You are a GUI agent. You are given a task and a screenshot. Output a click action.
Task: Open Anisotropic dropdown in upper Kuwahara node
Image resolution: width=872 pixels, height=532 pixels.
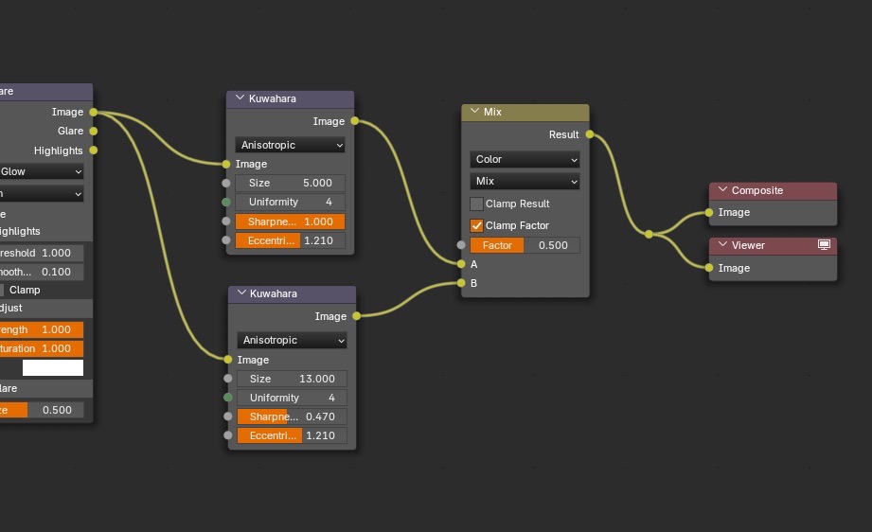[291, 145]
